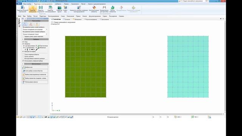242x136 pixels.
Task: Open the Справка menu
Action: pyautogui.click(x=121, y=16)
